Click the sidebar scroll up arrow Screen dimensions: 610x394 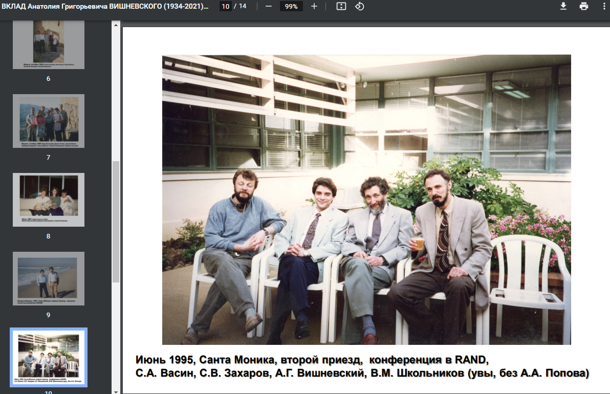tap(116, 24)
